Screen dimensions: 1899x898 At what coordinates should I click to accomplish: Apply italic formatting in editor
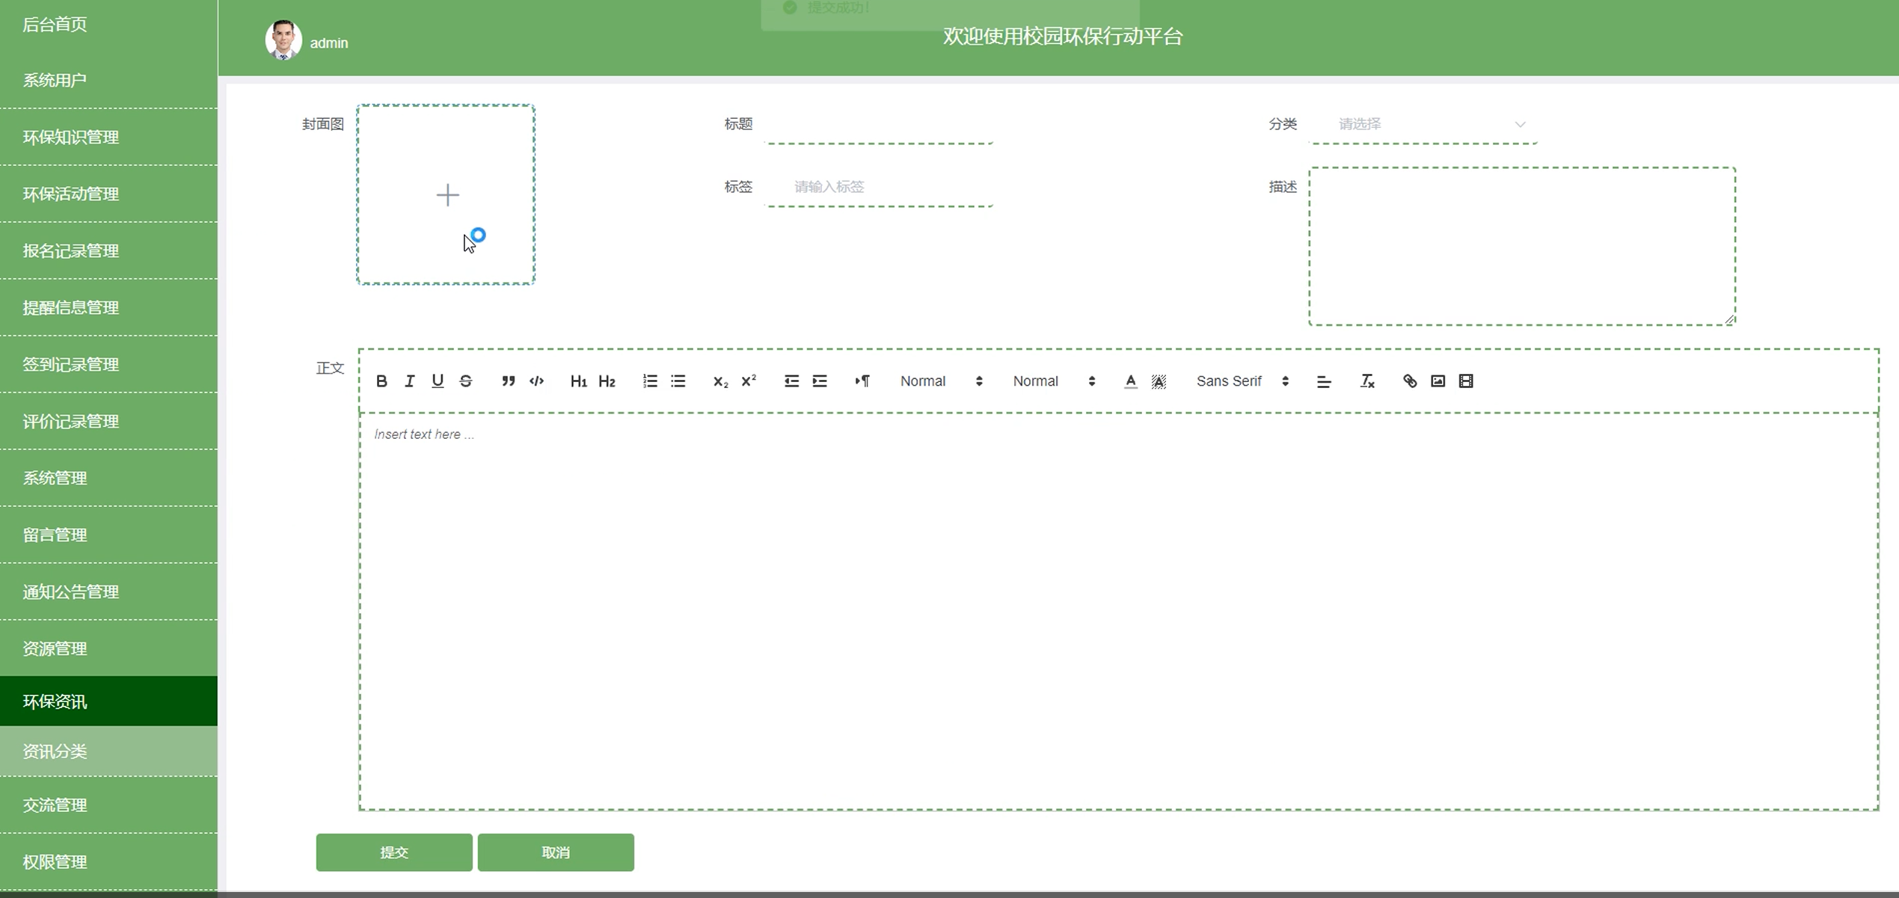pos(409,381)
